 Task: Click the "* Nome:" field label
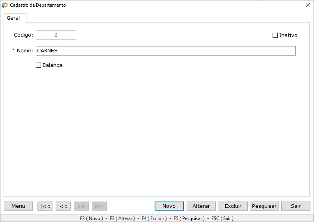22,51
